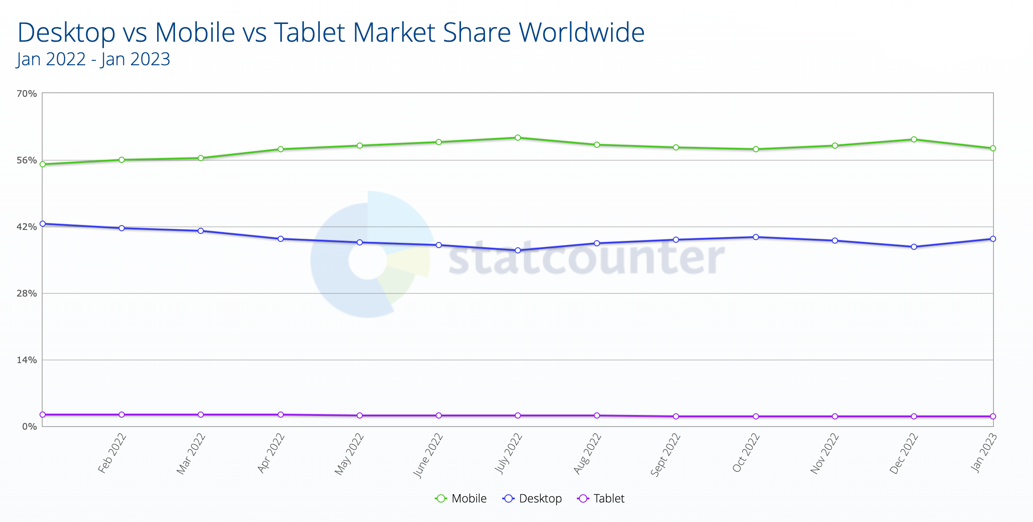Select the Desktop data point for Feb 2022
Screen dimensions: 1033x522
(x=122, y=228)
